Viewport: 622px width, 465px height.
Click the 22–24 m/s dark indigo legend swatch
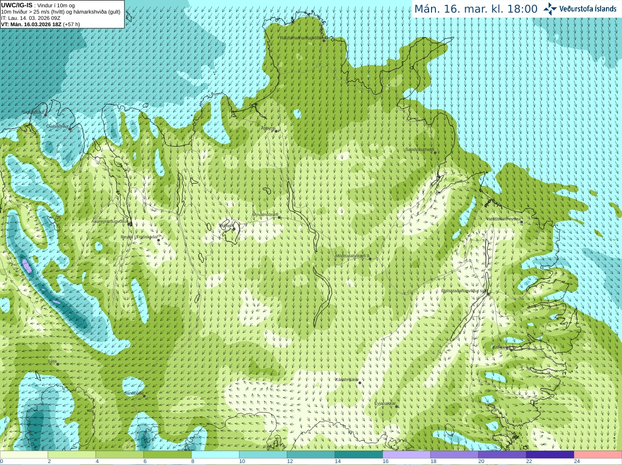click(x=550, y=455)
